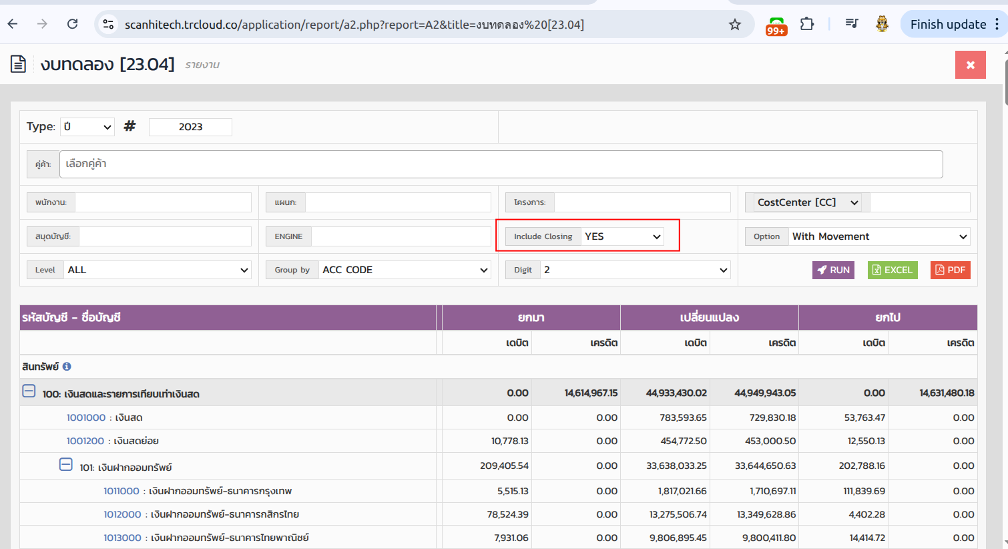Click the browser back arrow
The width and height of the screenshot is (1008, 549).
pyautogui.click(x=13, y=24)
